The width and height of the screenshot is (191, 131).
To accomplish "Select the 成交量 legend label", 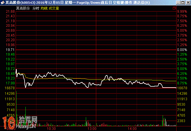I will (x=54, y=8).
